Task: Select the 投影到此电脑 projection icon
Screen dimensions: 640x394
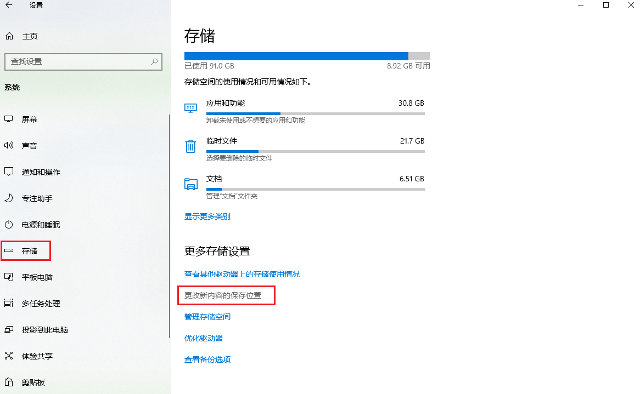Action: [x=9, y=329]
